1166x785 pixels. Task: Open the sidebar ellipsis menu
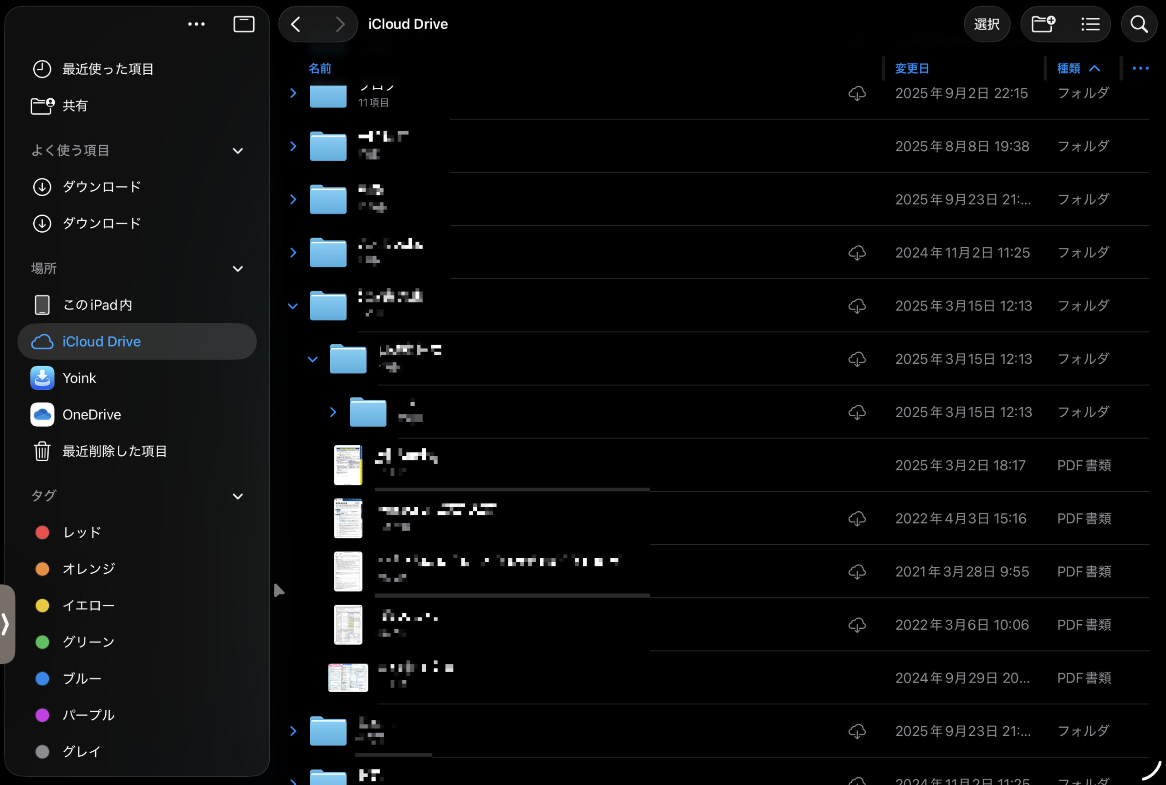pyautogui.click(x=196, y=24)
